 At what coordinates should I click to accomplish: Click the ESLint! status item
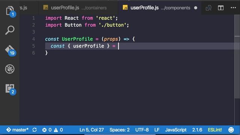pos(215,130)
